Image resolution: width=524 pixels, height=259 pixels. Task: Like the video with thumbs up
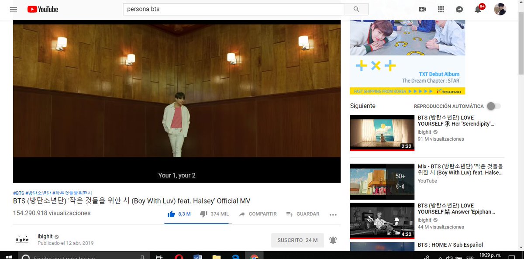(179, 214)
